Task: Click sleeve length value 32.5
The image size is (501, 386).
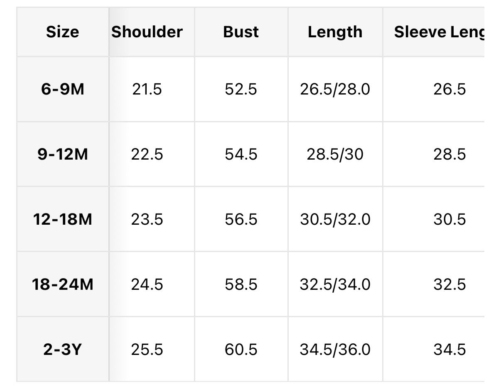Action: point(449,284)
